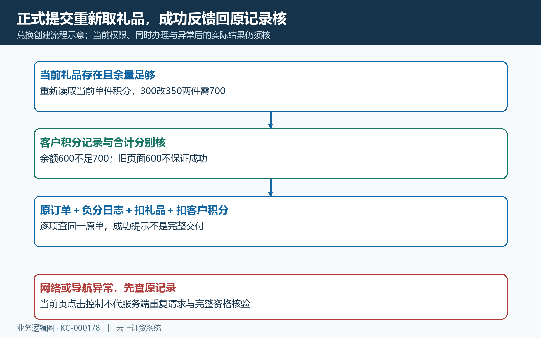The height and width of the screenshot is (338, 541).
Task: Click the footer label 云上订货系统
Action: [x=139, y=328]
